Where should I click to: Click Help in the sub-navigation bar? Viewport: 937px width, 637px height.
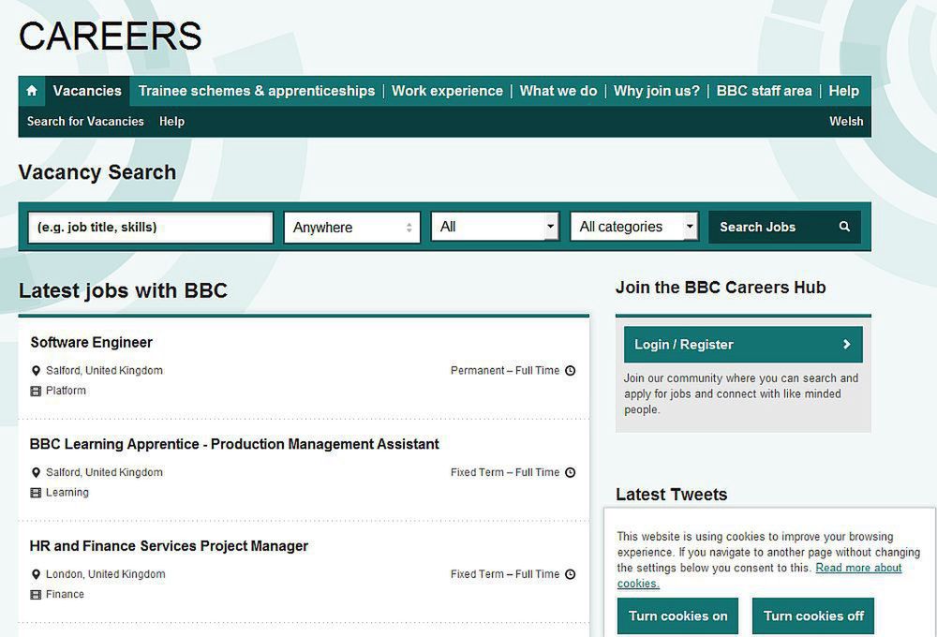point(171,121)
